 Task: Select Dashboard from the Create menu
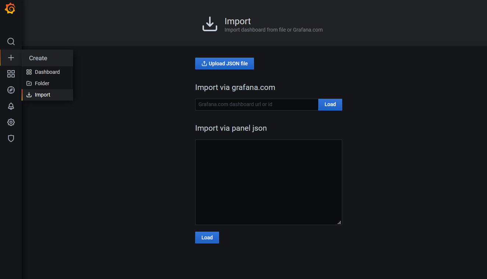click(x=47, y=72)
